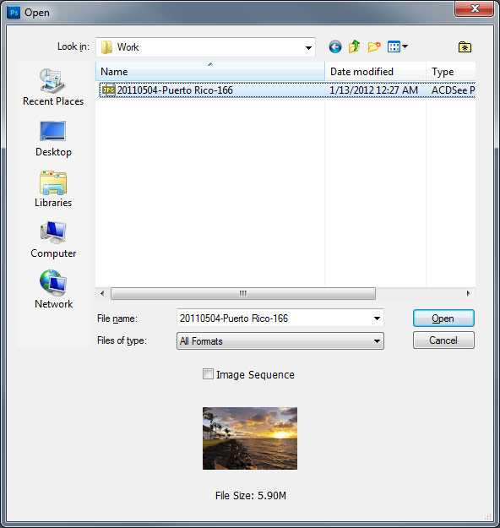Click the horizontal scrollbar right arrow
This screenshot has width=500, height=528.
[468, 293]
